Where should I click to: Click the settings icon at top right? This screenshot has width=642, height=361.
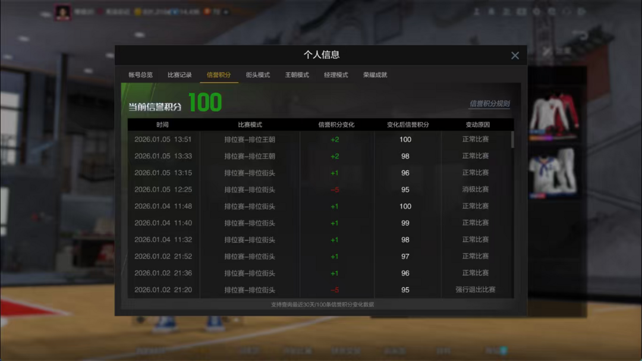537,12
